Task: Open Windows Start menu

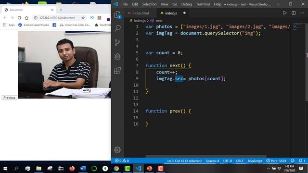Action: (5, 169)
